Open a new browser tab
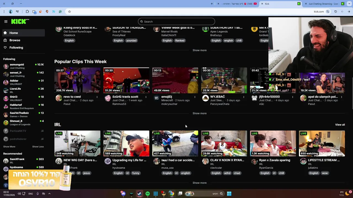Image resolution: width=353 pixels, height=198 pixels. coord(212,4)
